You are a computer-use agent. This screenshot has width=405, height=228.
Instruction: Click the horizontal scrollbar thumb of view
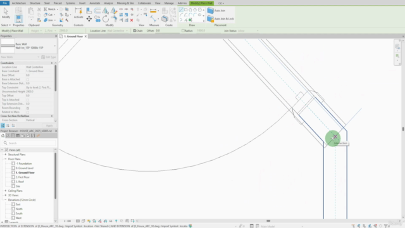[268, 221]
